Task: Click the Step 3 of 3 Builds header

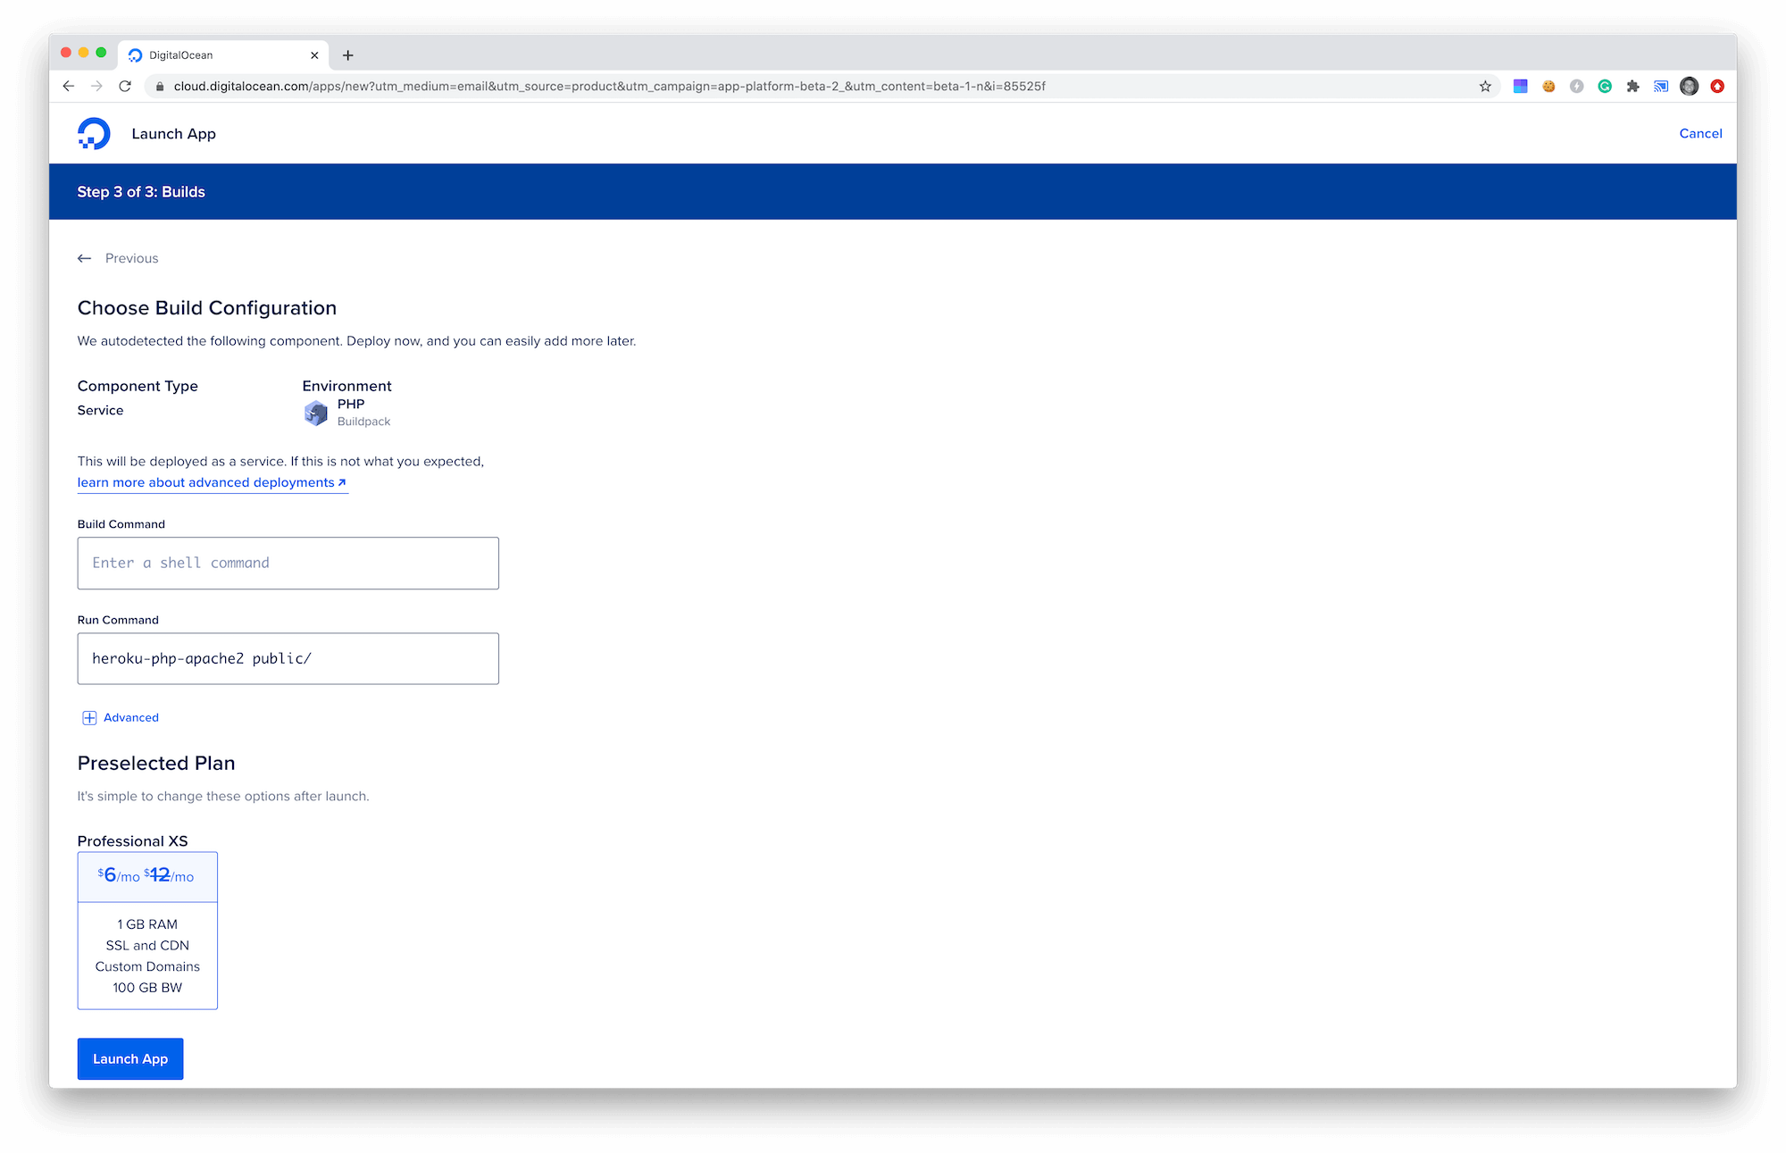Action: click(x=142, y=193)
